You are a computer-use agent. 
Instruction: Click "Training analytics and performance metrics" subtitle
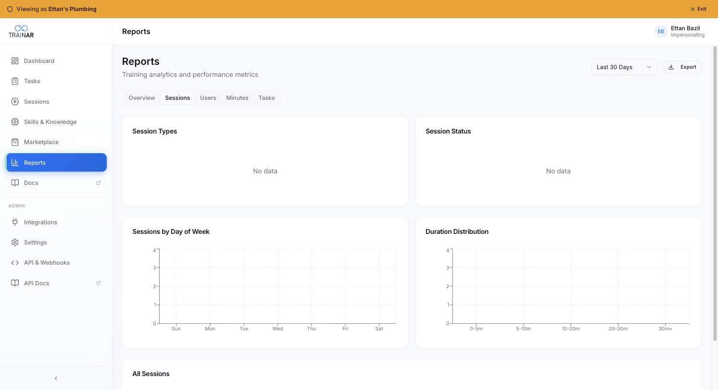coord(190,75)
